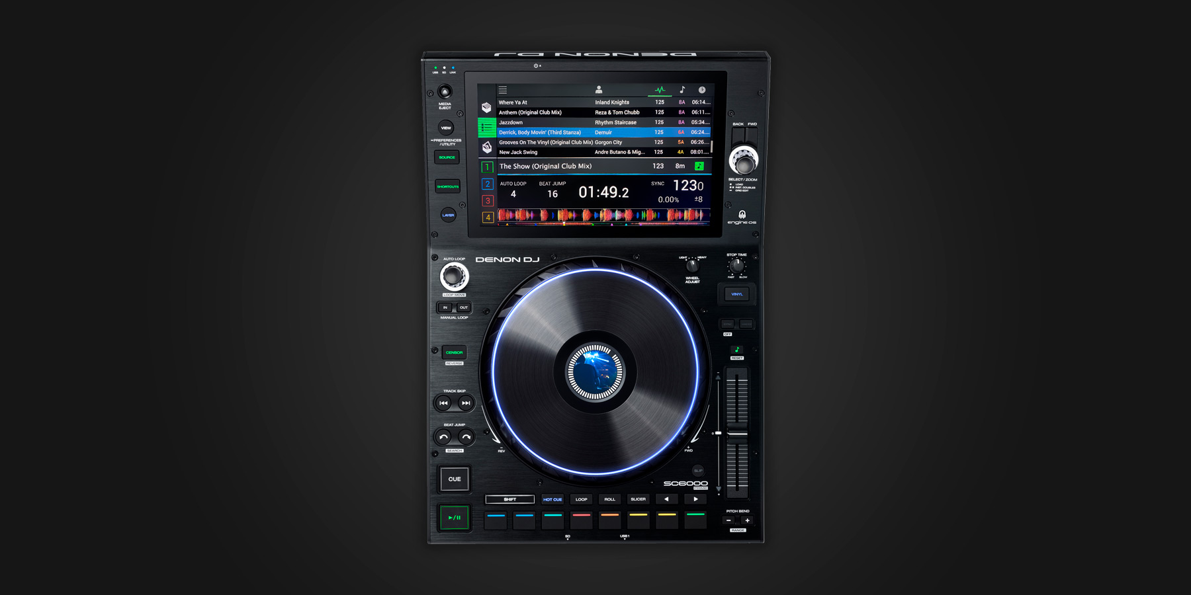Tap the Auto Loop value 4 on the touchscreen
The image size is (1191, 595).
click(513, 194)
